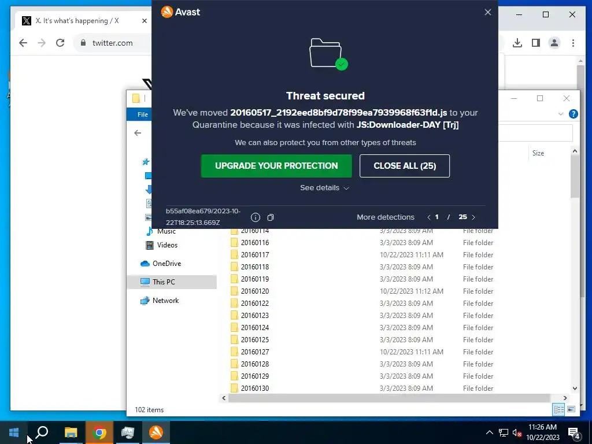The image size is (592, 444).
Task: Go back in Chrome browser
Action: point(23,43)
